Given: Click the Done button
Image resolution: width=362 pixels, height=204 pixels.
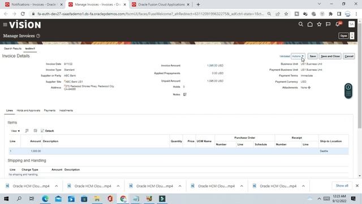Looking at the screenshot, I should tap(343, 36).
